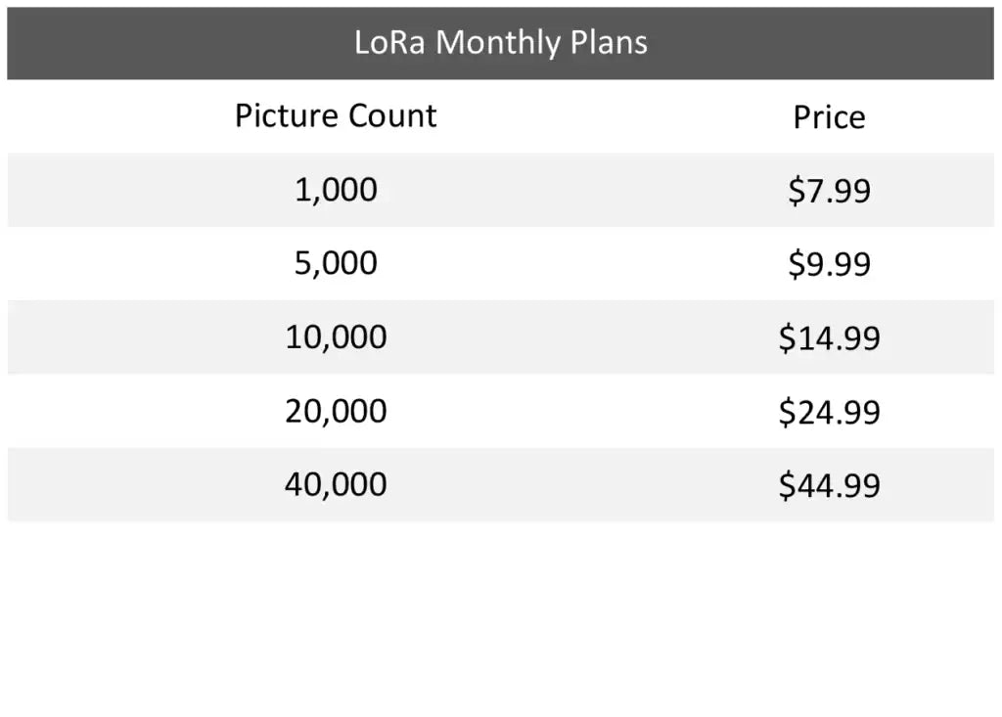Select the Picture Count column header
Image resolution: width=1002 pixels, height=717 pixels.
(x=336, y=116)
